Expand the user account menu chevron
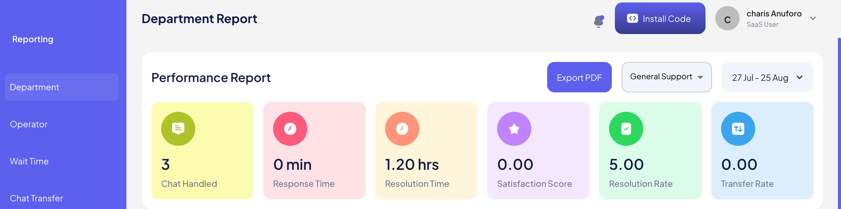This screenshot has width=841, height=209. coord(813,19)
